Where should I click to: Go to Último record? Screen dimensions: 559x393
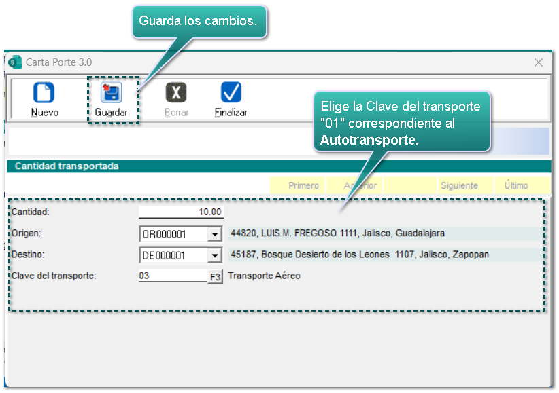(x=523, y=185)
